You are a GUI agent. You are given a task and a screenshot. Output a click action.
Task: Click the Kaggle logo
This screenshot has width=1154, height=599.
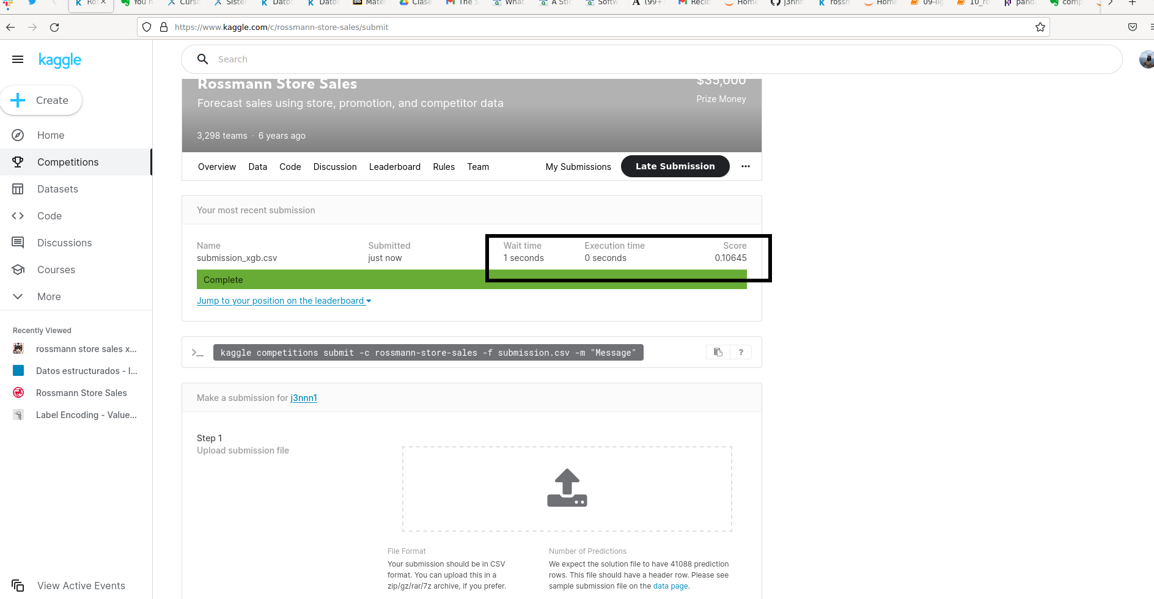(x=60, y=60)
